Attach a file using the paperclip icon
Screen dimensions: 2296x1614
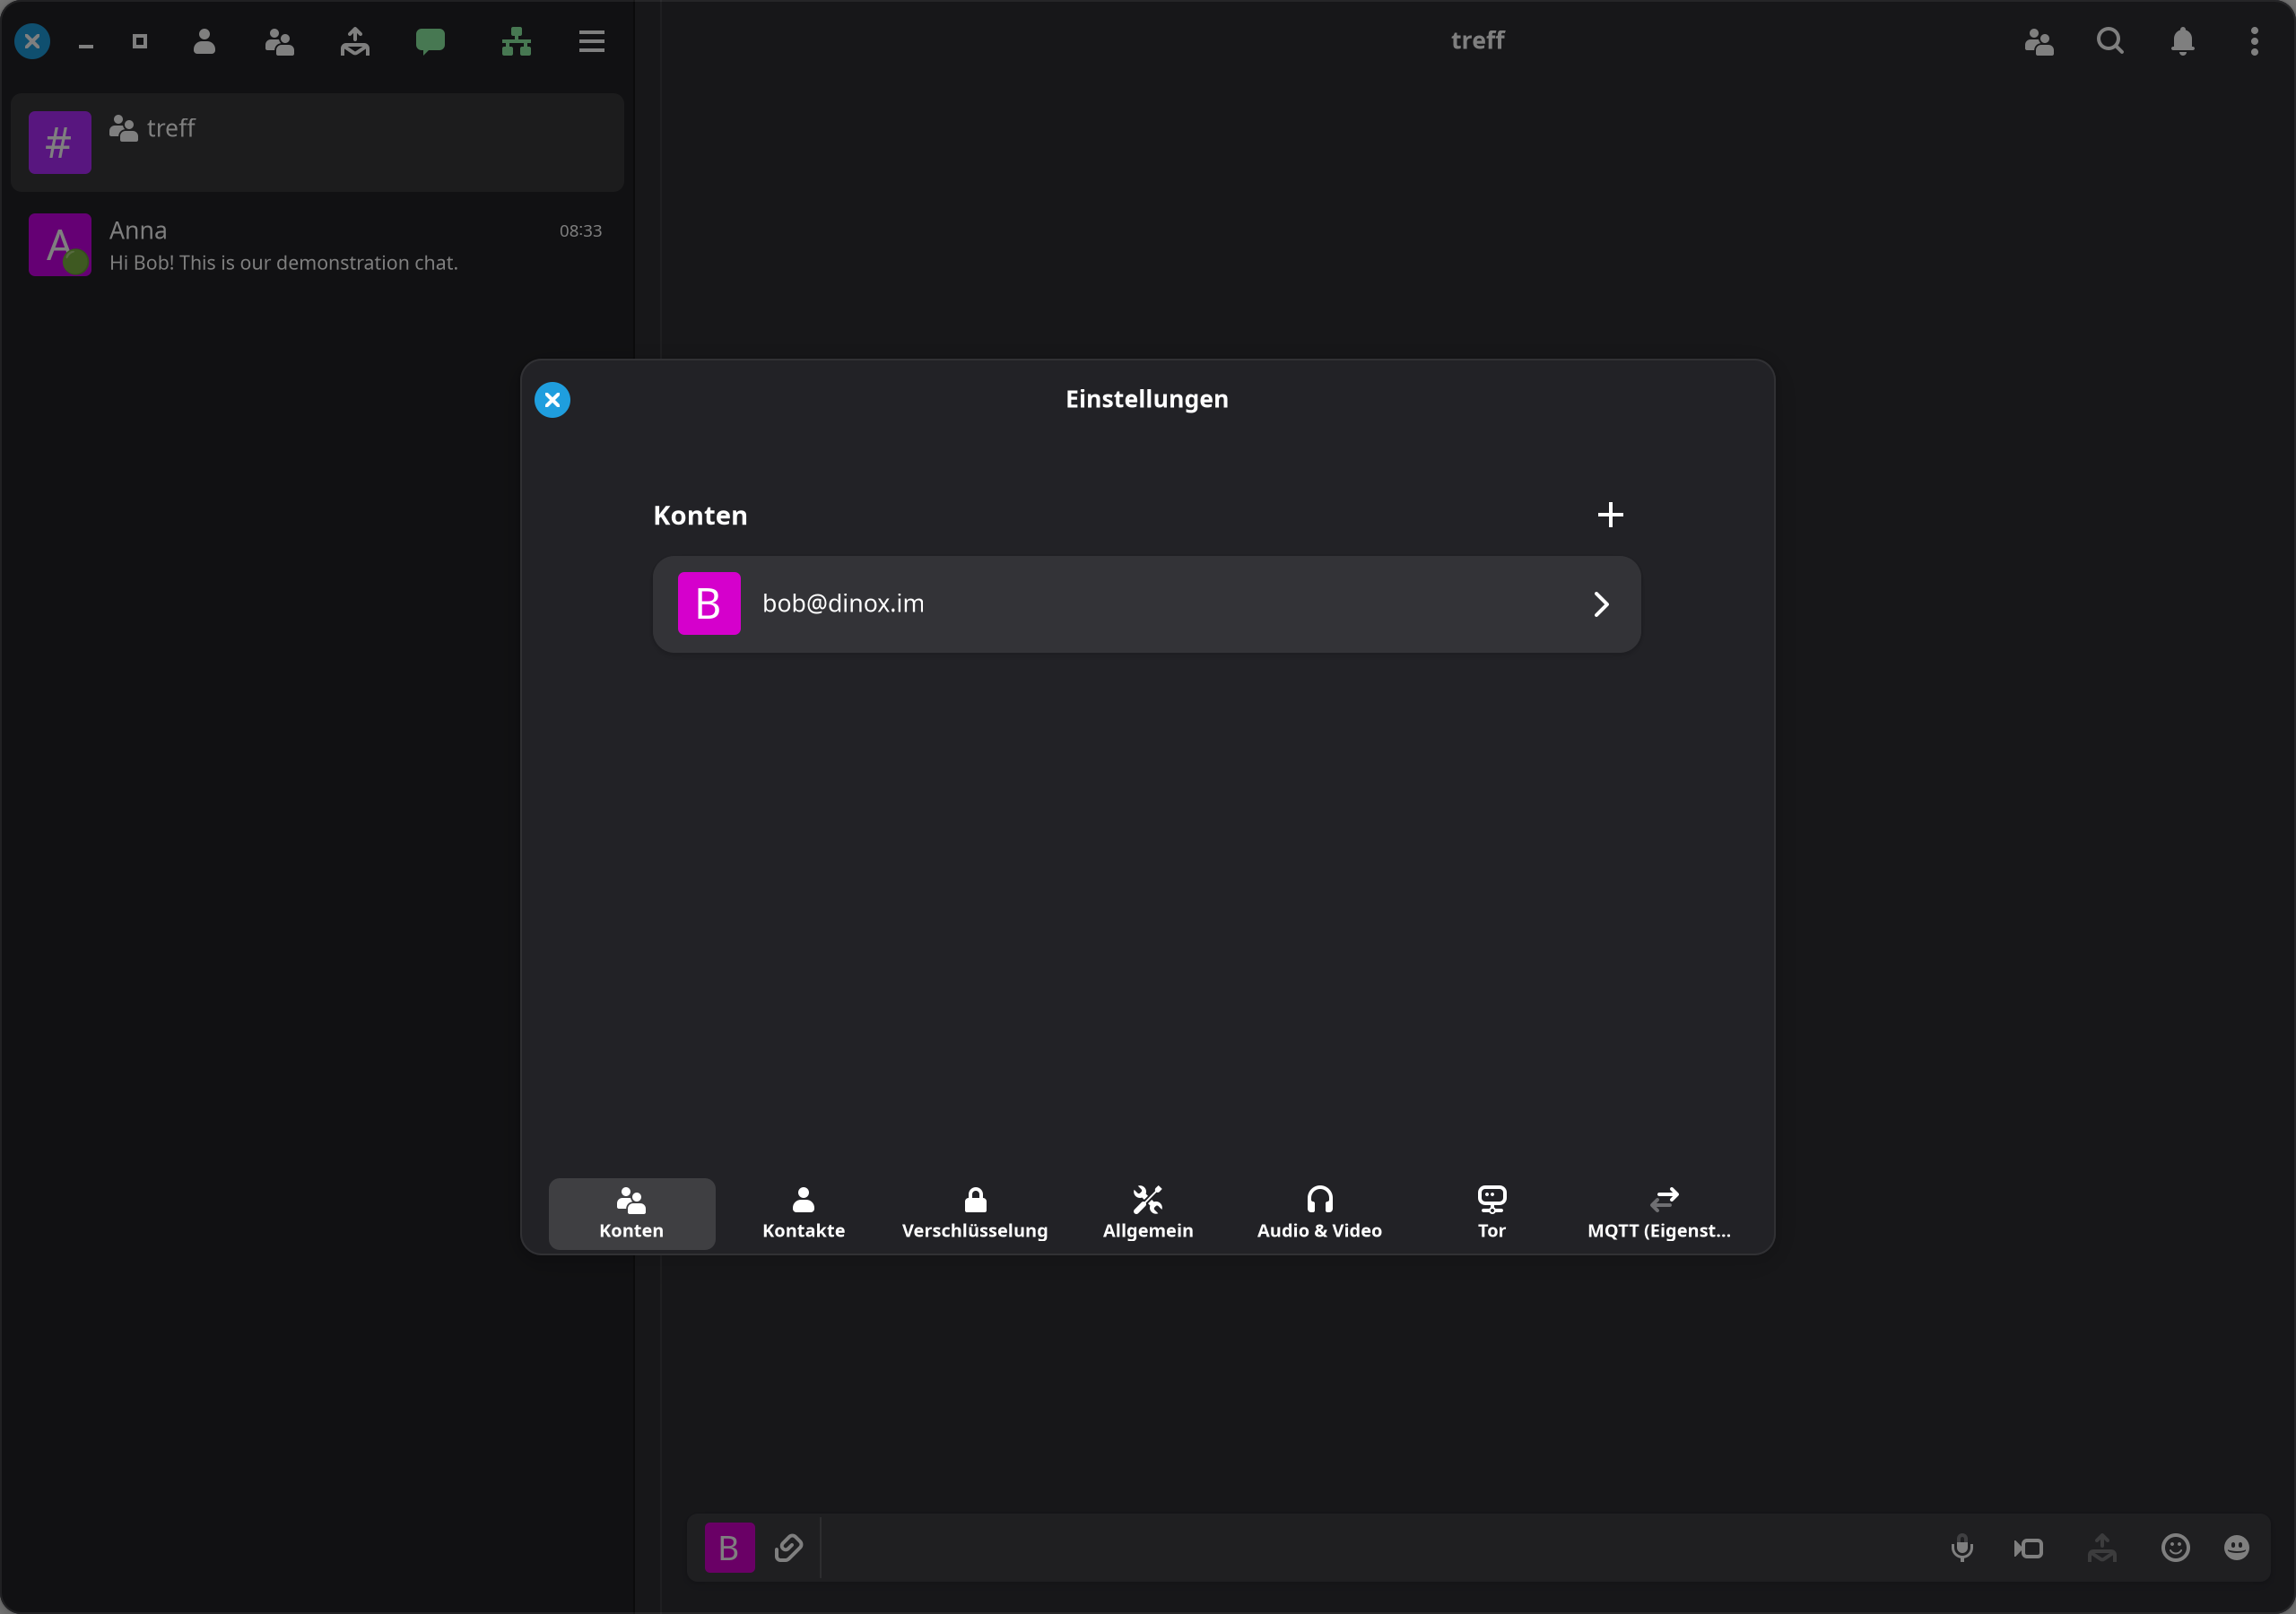click(x=788, y=1548)
